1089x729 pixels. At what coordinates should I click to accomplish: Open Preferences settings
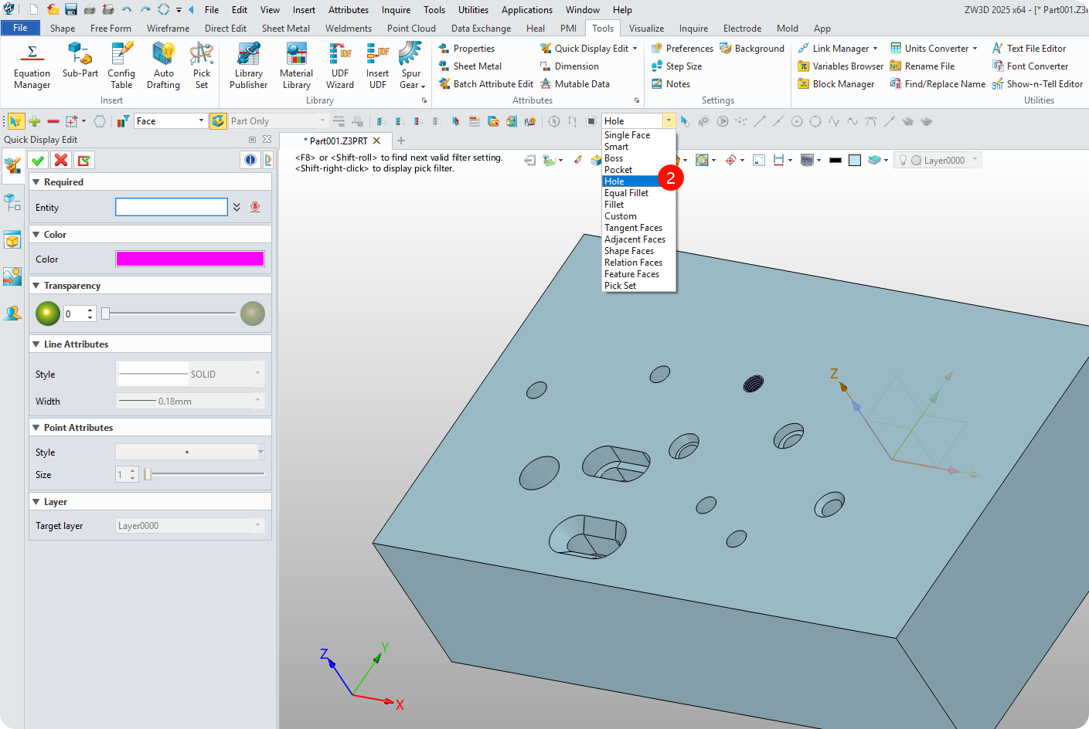[x=682, y=49]
